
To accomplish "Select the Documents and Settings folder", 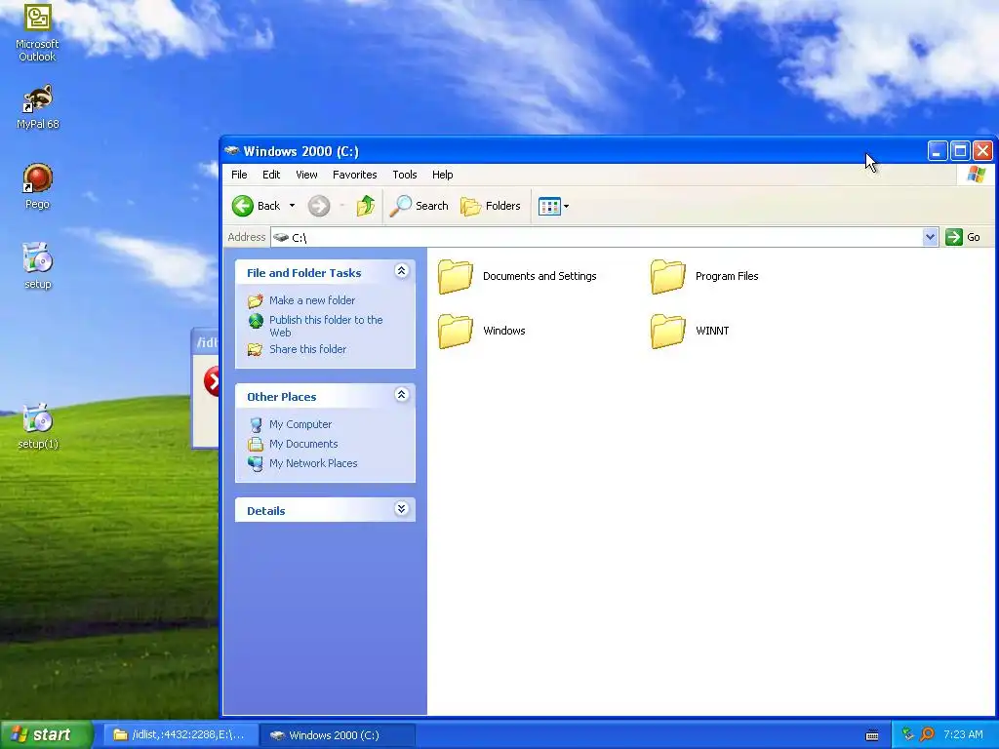I will [x=517, y=276].
